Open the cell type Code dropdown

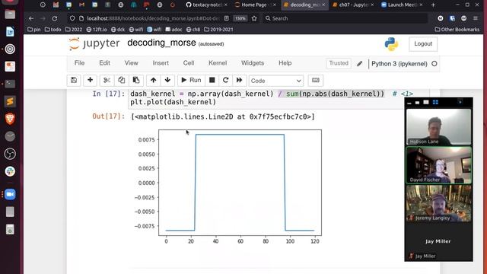pyautogui.click(x=275, y=81)
